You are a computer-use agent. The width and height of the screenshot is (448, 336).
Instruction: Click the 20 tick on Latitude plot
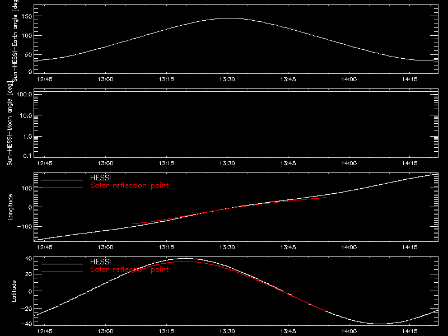point(29,274)
